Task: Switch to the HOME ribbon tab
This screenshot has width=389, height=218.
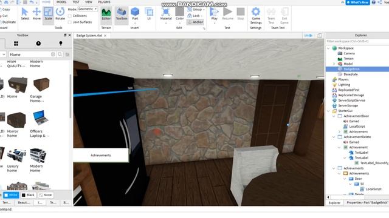Action: [46, 2]
